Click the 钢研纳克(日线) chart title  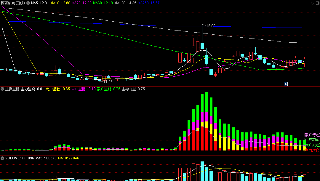tap(13, 3)
